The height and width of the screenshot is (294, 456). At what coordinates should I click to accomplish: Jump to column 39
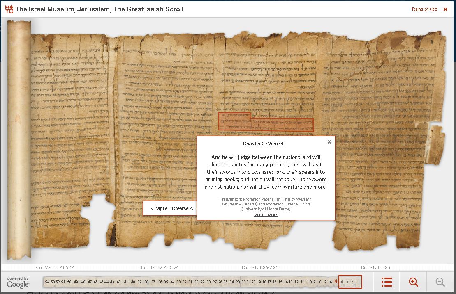(139, 282)
